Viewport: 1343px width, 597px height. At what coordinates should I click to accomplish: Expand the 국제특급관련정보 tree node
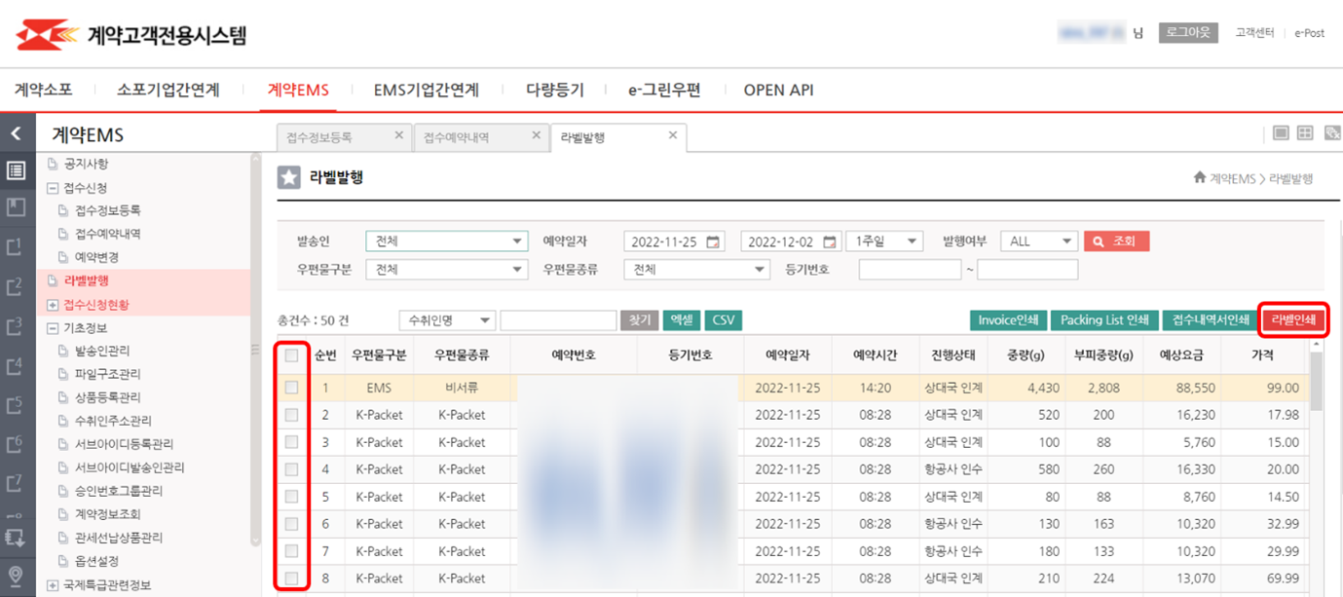click(x=53, y=585)
